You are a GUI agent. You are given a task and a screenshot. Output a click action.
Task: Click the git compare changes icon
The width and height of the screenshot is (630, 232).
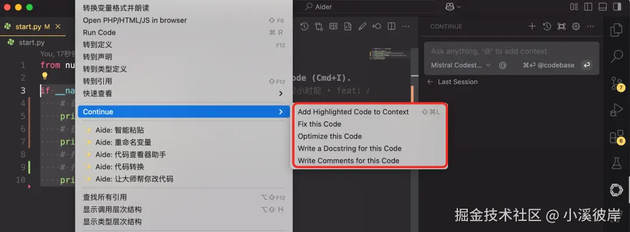pyautogui.click(x=319, y=26)
